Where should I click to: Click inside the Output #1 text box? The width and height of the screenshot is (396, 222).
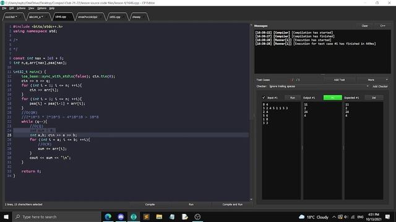point(322,151)
